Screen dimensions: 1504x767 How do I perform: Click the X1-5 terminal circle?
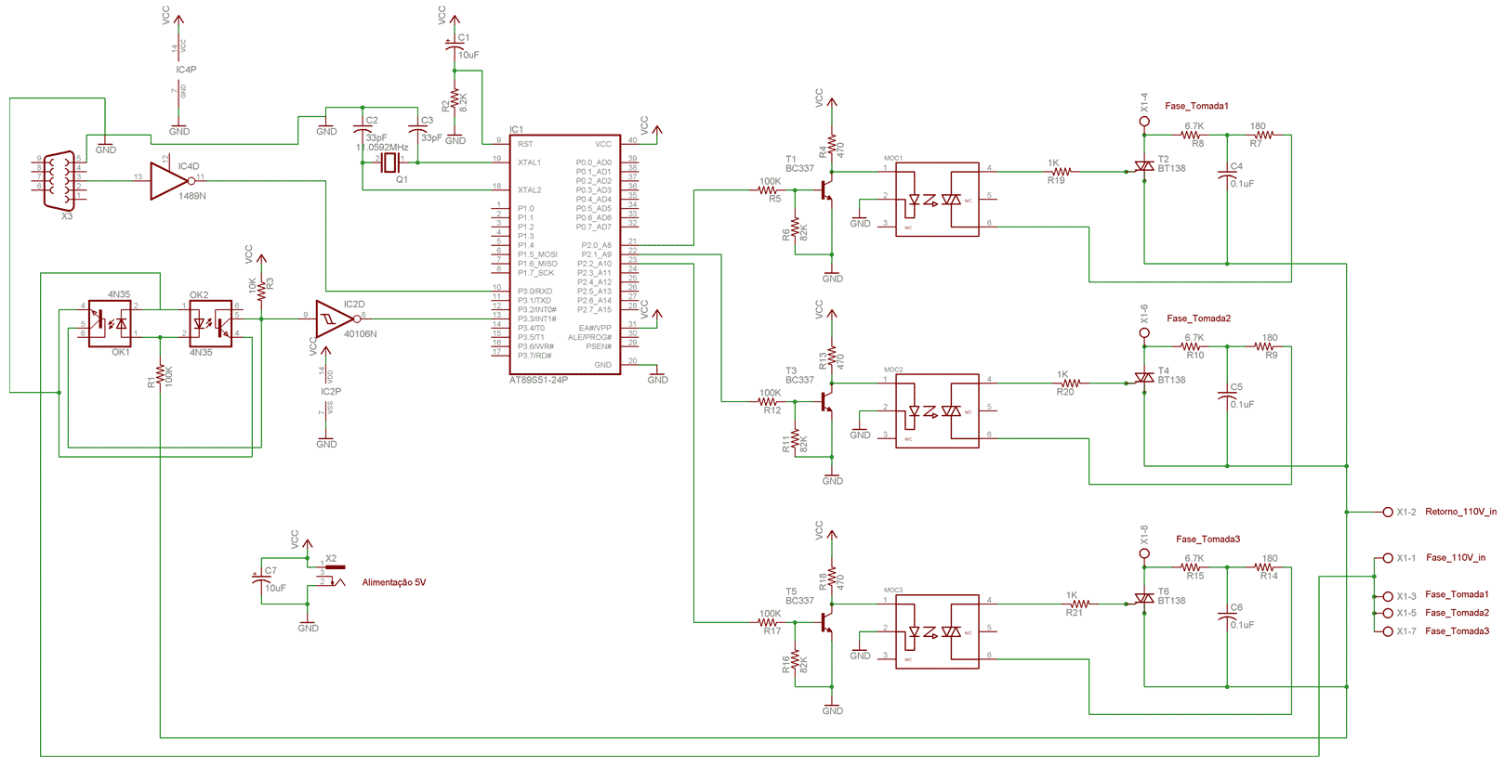[1388, 613]
